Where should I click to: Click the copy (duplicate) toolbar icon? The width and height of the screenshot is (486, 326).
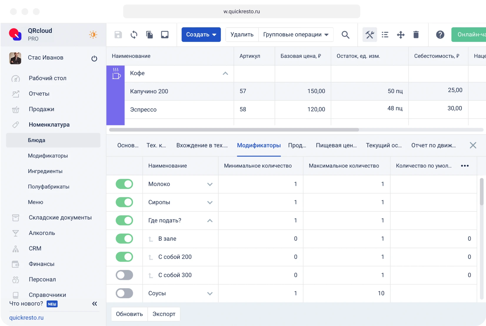point(149,34)
